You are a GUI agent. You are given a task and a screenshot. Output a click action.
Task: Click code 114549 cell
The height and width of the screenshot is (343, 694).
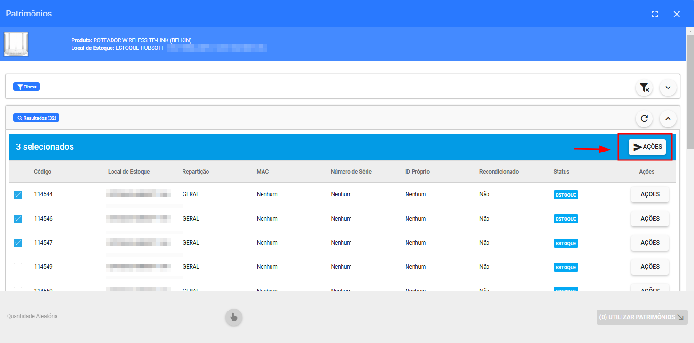click(x=43, y=267)
